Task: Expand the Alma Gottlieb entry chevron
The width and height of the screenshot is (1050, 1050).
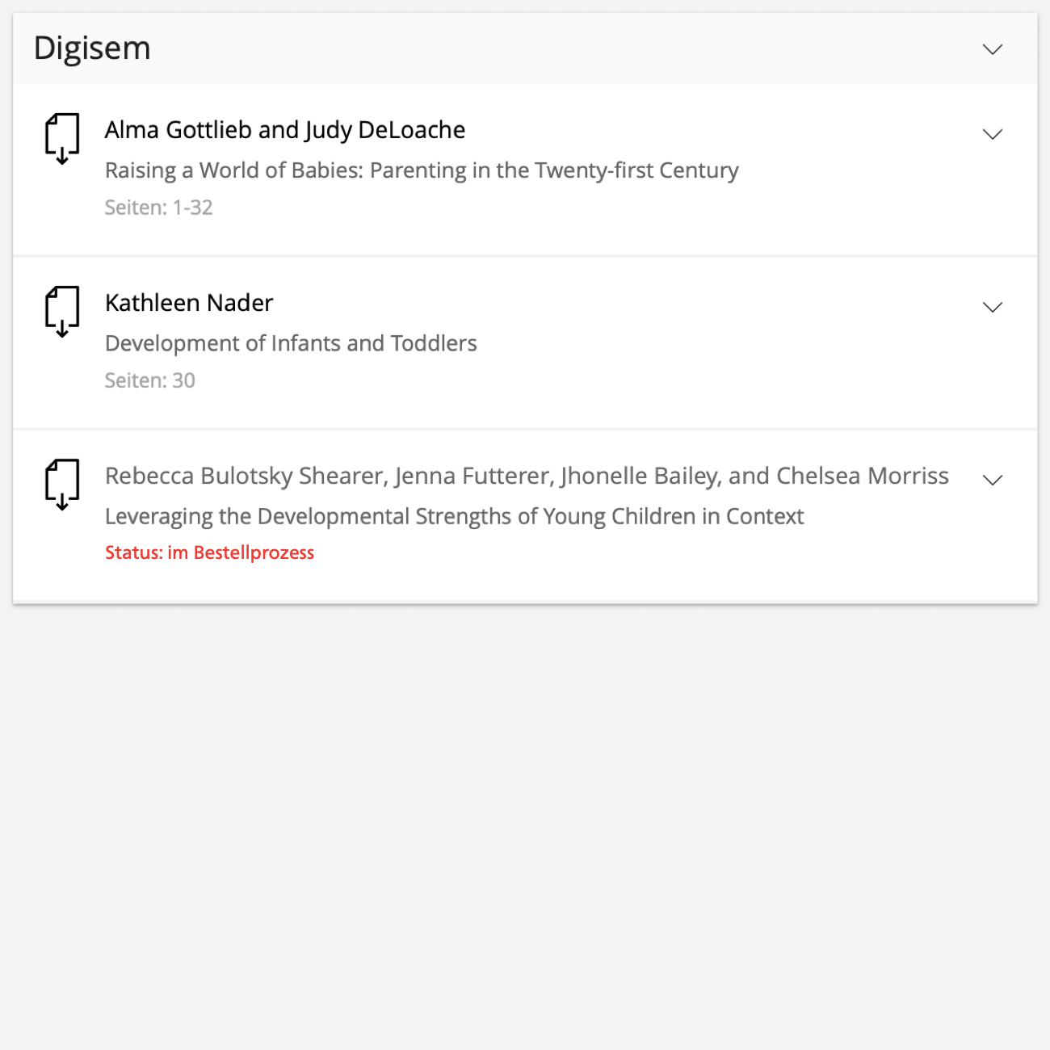Action: (x=992, y=134)
